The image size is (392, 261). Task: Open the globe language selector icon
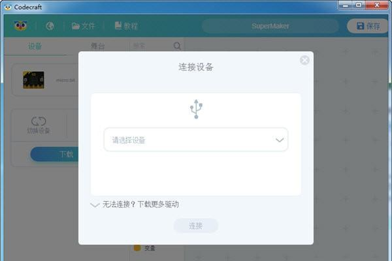click(50, 26)
